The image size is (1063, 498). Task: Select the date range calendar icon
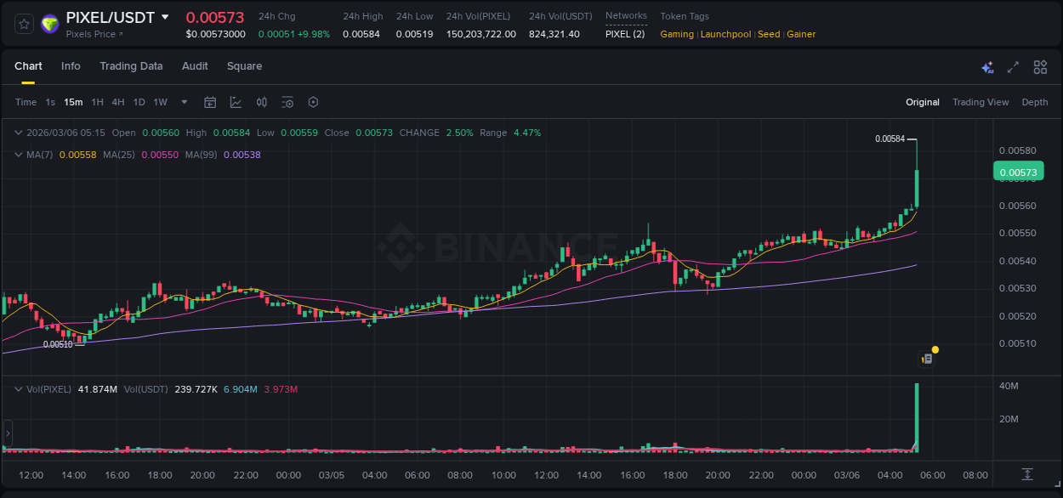point(210,102)
